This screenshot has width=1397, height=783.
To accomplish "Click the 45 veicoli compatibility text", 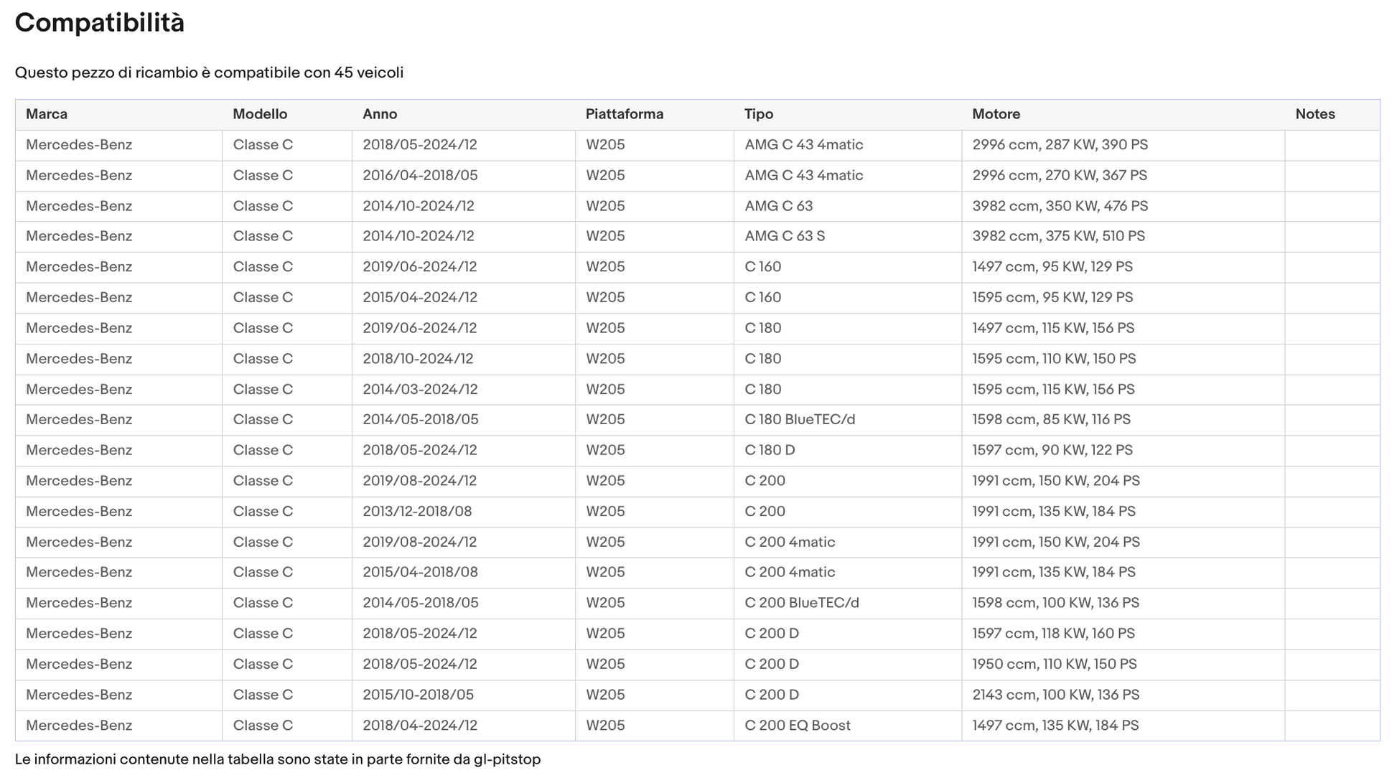I will 368,72.
